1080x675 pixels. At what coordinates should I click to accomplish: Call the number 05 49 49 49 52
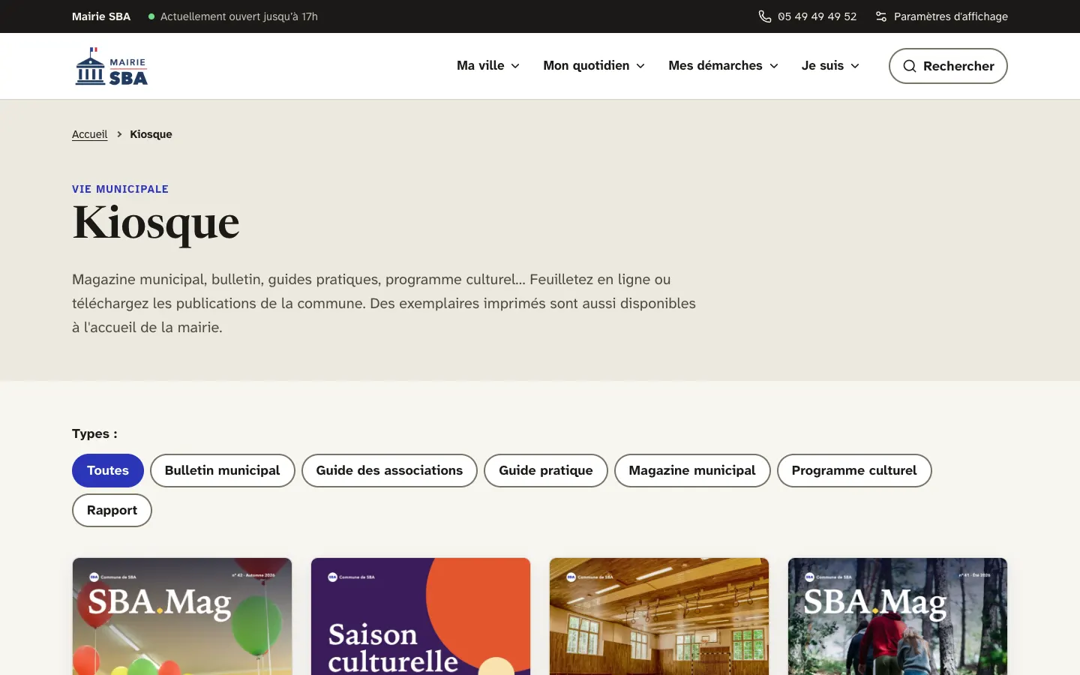tap(817, 16)
